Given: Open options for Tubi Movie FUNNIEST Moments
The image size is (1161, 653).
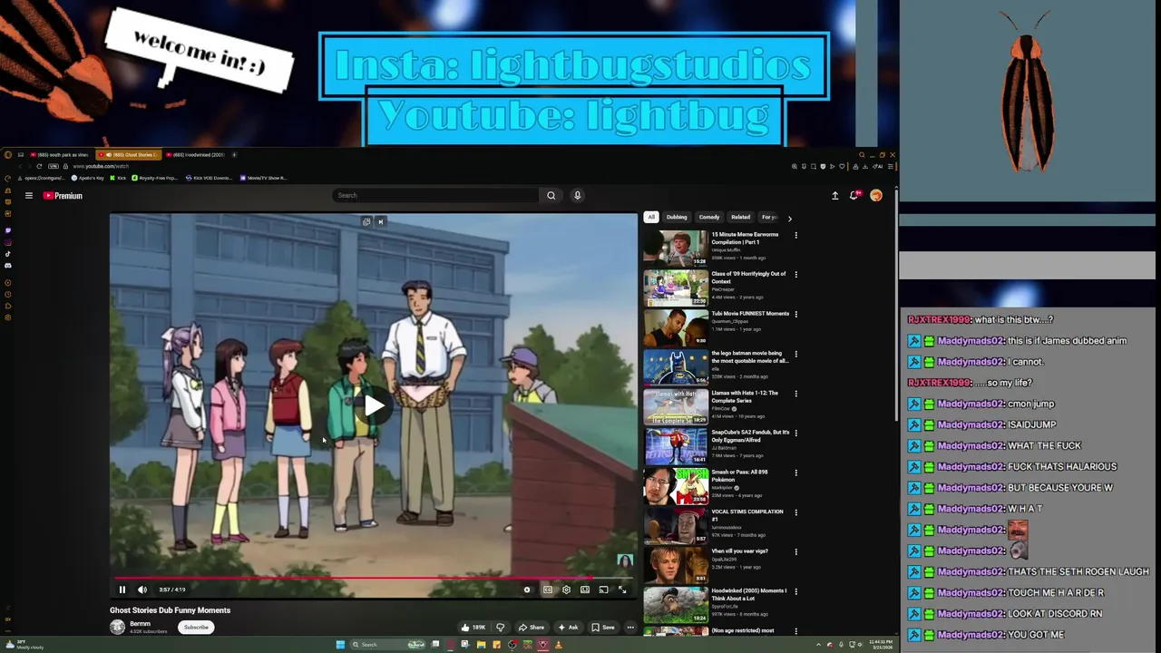Looking at the screenshot, I should pyautogui.click(x=795, y=314).
